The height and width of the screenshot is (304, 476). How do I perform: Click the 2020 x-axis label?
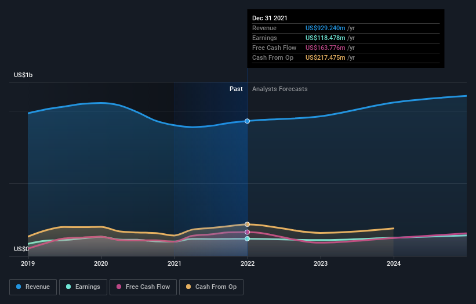101,263
